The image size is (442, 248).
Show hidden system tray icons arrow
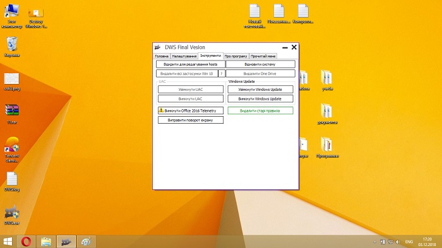pos(374,242)
